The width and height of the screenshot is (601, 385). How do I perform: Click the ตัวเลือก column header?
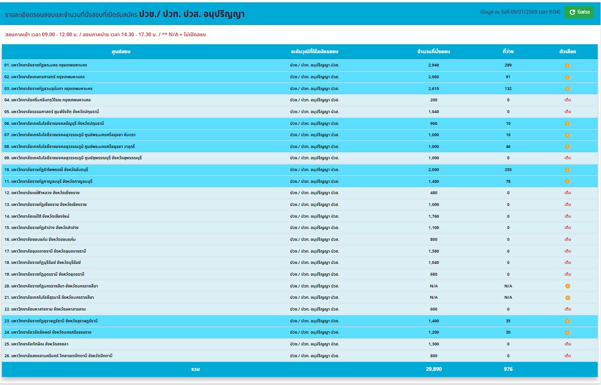[568, 51]
